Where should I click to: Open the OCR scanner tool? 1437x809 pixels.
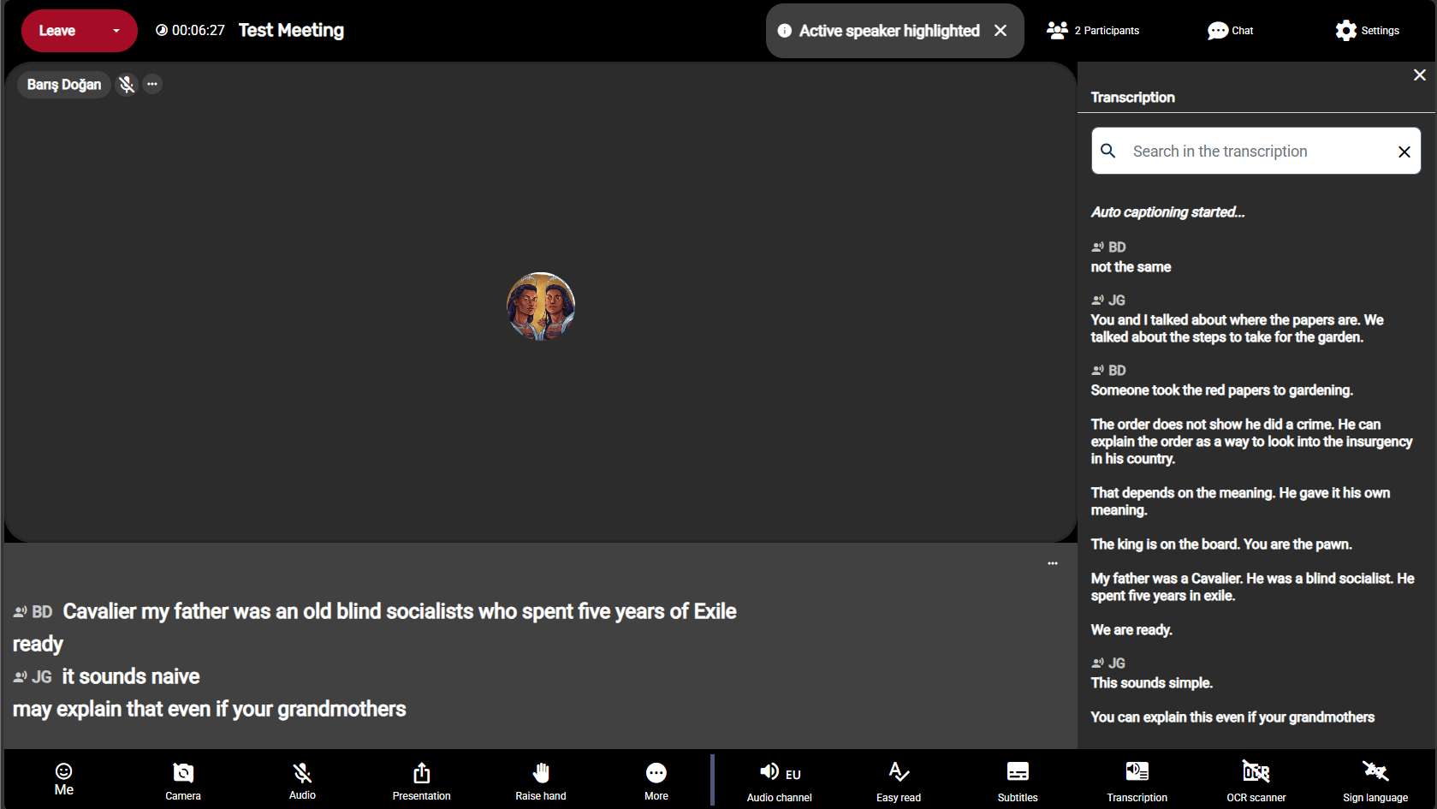tap(1256, 773)
